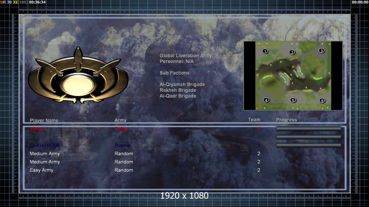
Task: Click the yellow star in the map center
Action: (292, 83)
